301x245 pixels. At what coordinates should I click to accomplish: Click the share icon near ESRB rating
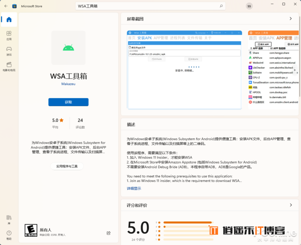coord(108,233)
